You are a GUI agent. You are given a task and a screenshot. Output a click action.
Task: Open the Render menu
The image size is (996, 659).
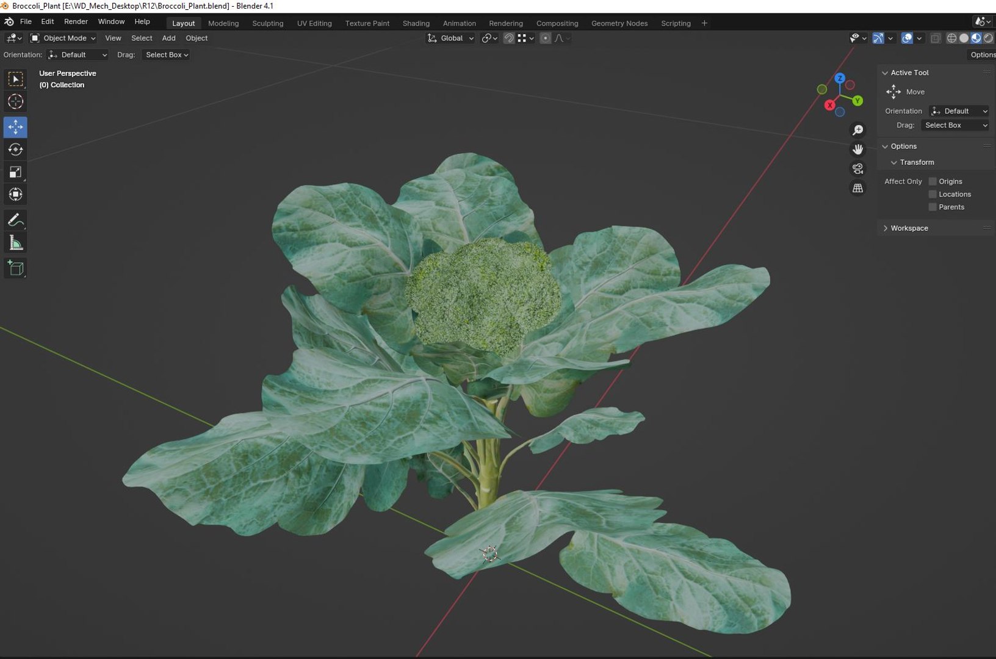point(76,21)
